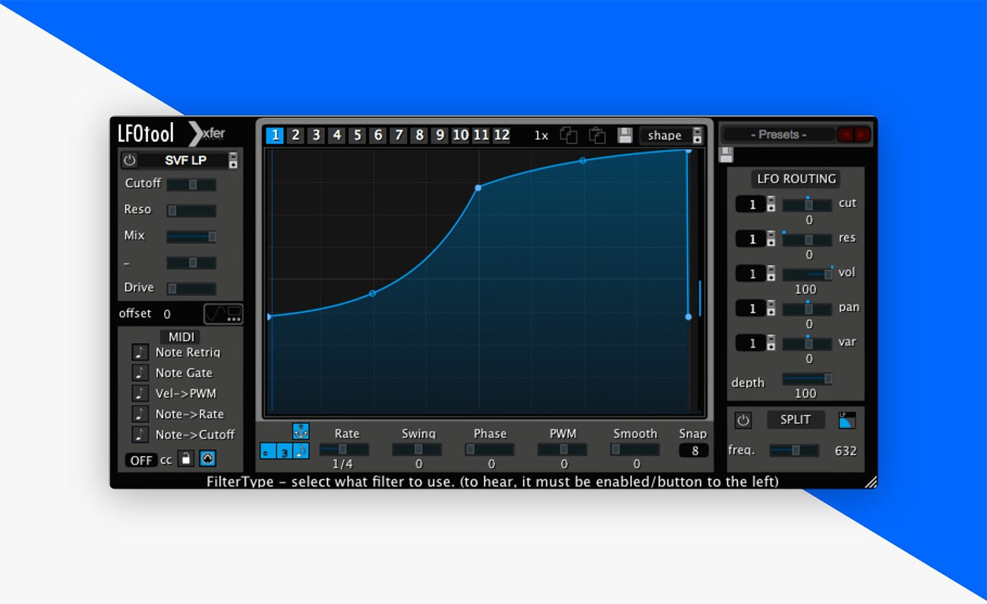Click the save shape floppy icon
This screenshot has width=987, height=604.
click(x=625, y=135)
